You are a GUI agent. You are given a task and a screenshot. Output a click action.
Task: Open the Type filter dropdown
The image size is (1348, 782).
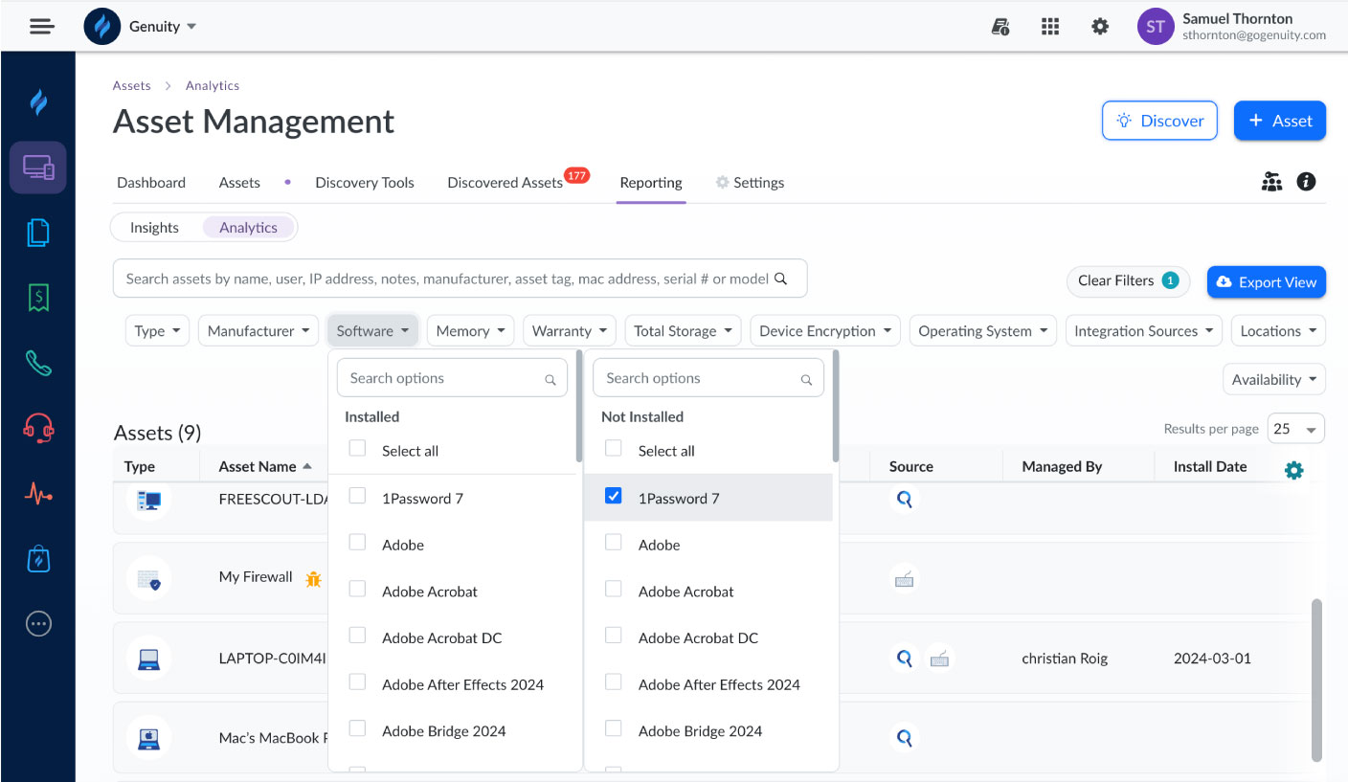[158, 330]
